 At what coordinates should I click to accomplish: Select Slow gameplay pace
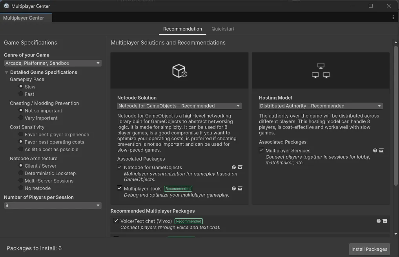pos(21,87)
